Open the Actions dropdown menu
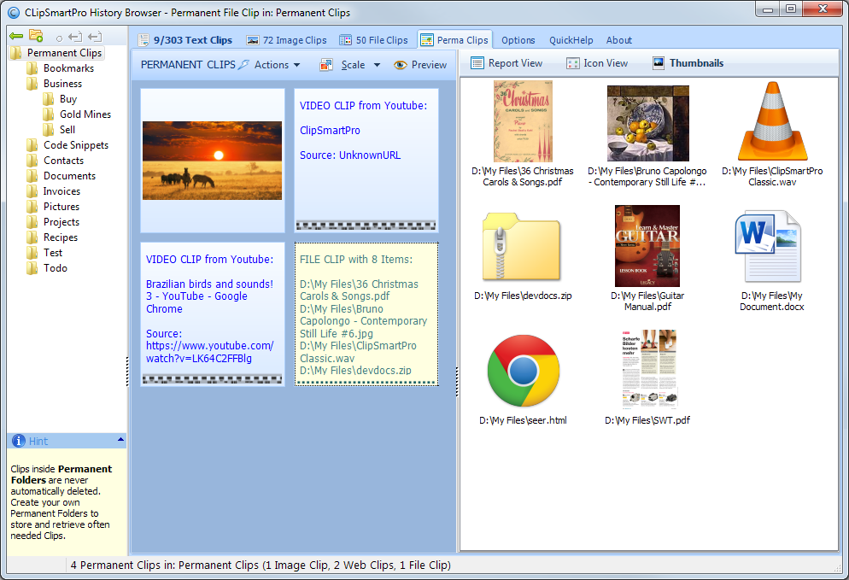 tap(277, 65)
